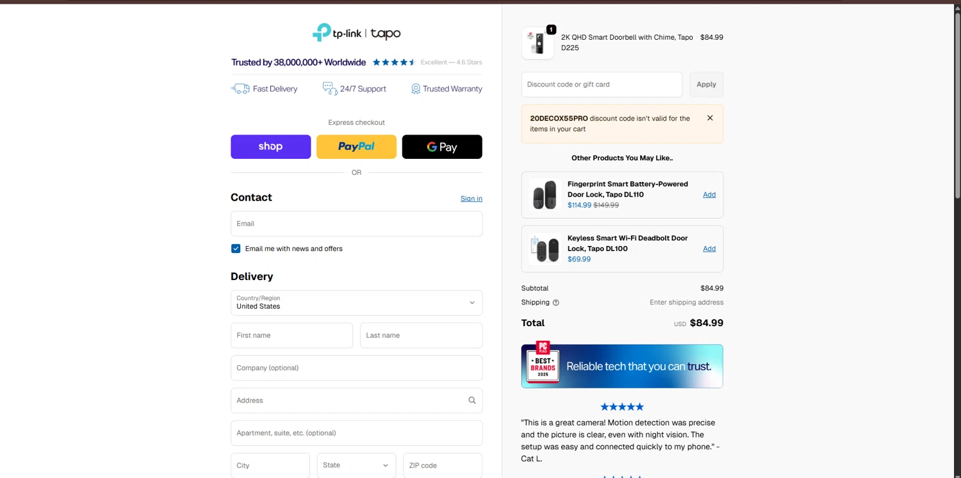This screenshot has width=961, height=478.
Task: Click 'Other Products You May Like..' heading
Action: 622,158
